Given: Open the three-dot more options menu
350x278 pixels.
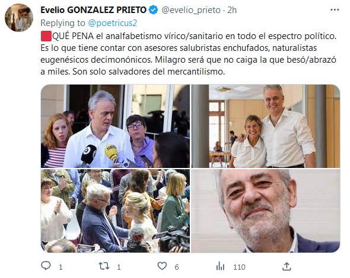Looking at the screenshot, I should [x=335, y=10].
